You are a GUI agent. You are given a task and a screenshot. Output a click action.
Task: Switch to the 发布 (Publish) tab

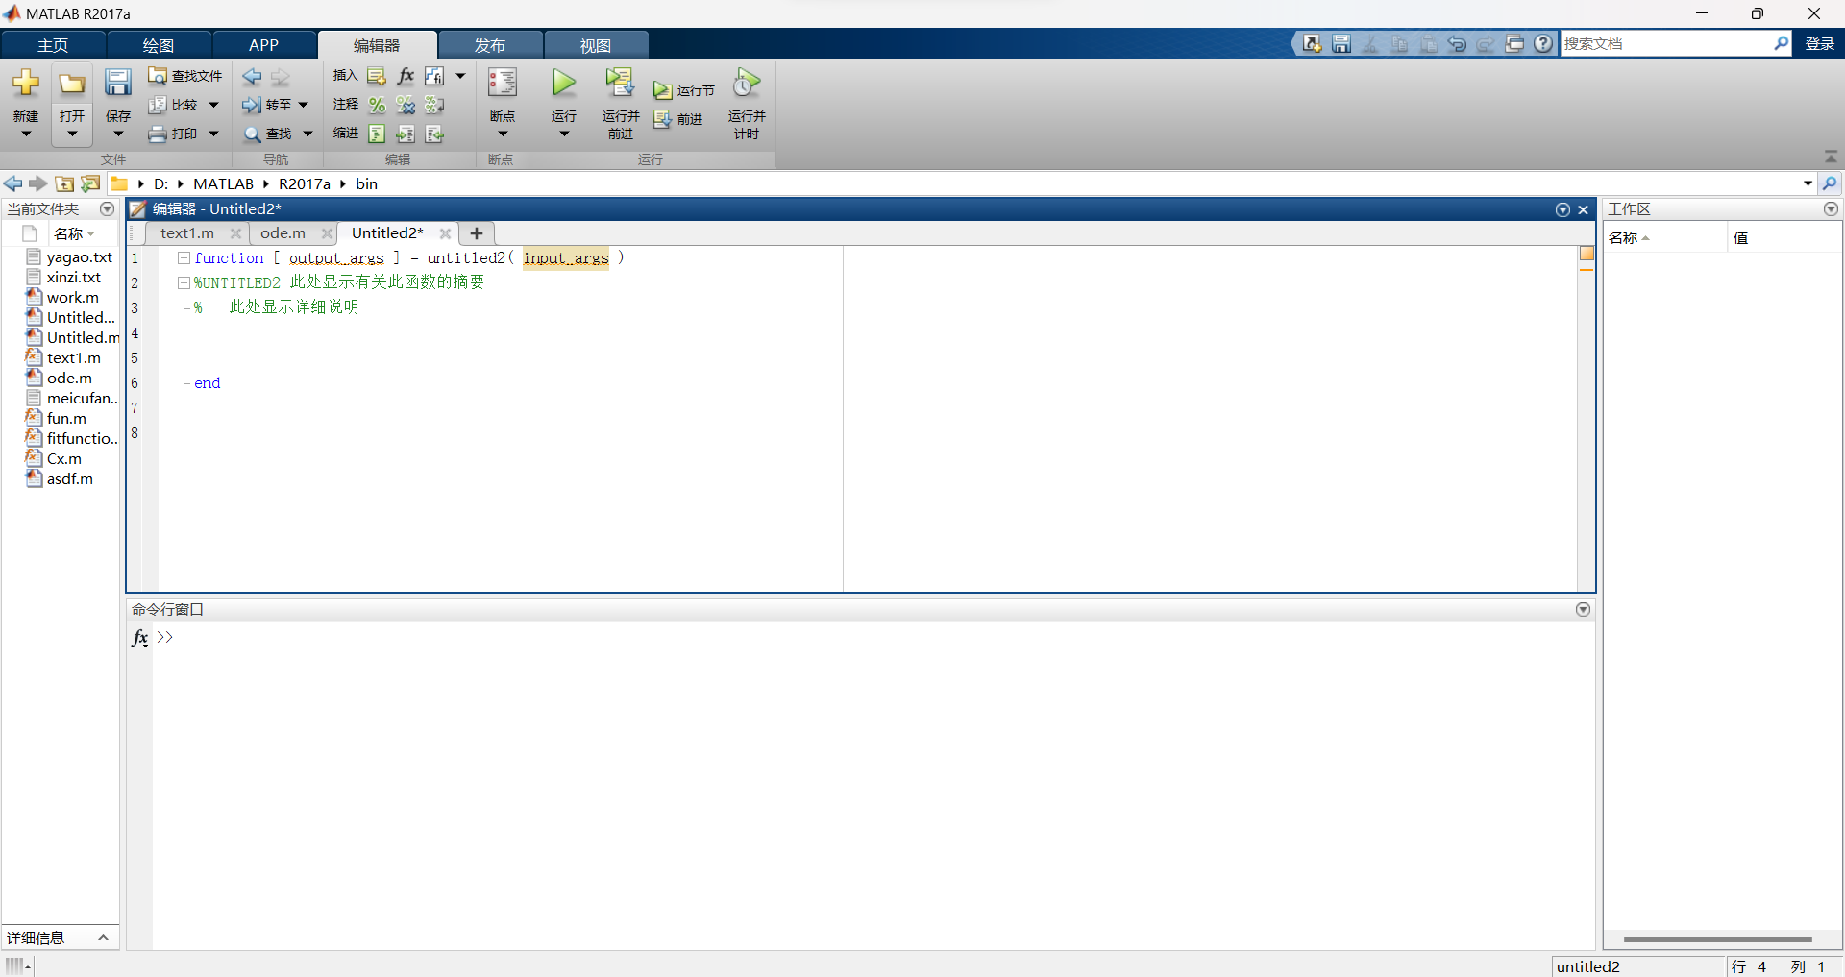490,45
